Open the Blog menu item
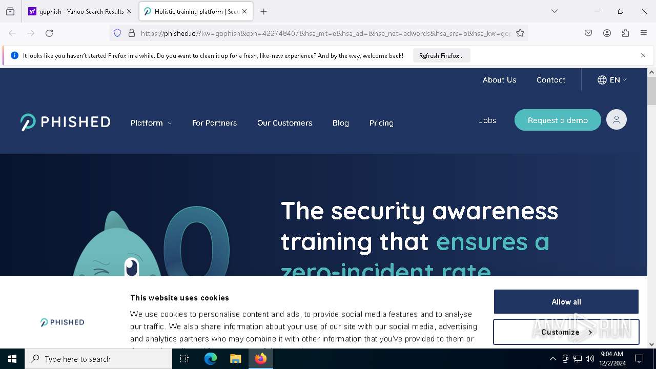 [x=340, y=123]
